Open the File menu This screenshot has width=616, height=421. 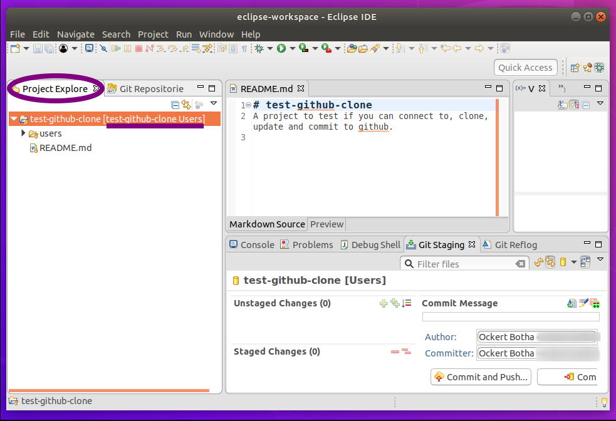point(18,34)
